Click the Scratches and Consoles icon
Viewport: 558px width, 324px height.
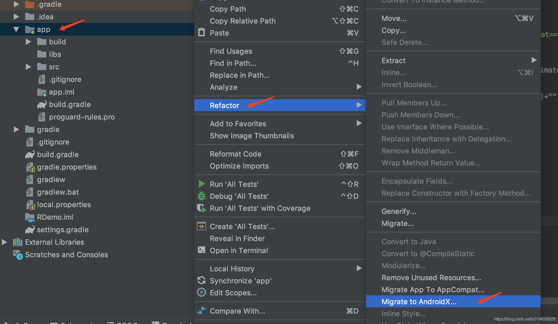18,255
